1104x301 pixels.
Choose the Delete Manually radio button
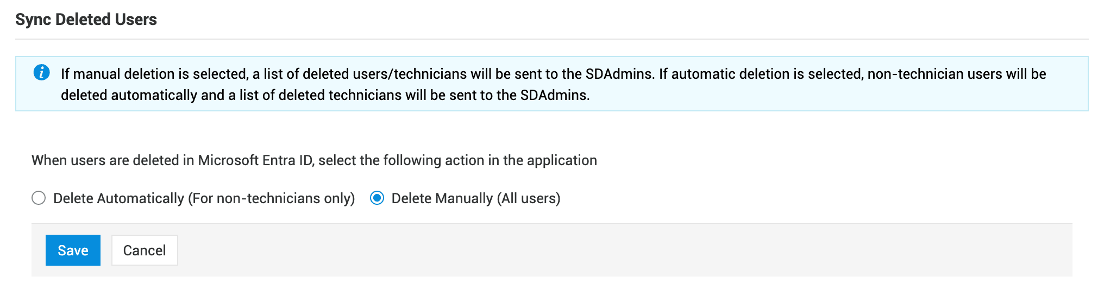click(x=377, y=198)
